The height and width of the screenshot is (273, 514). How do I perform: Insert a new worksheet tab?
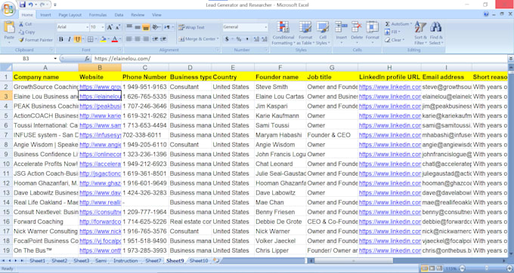point(216,261)
